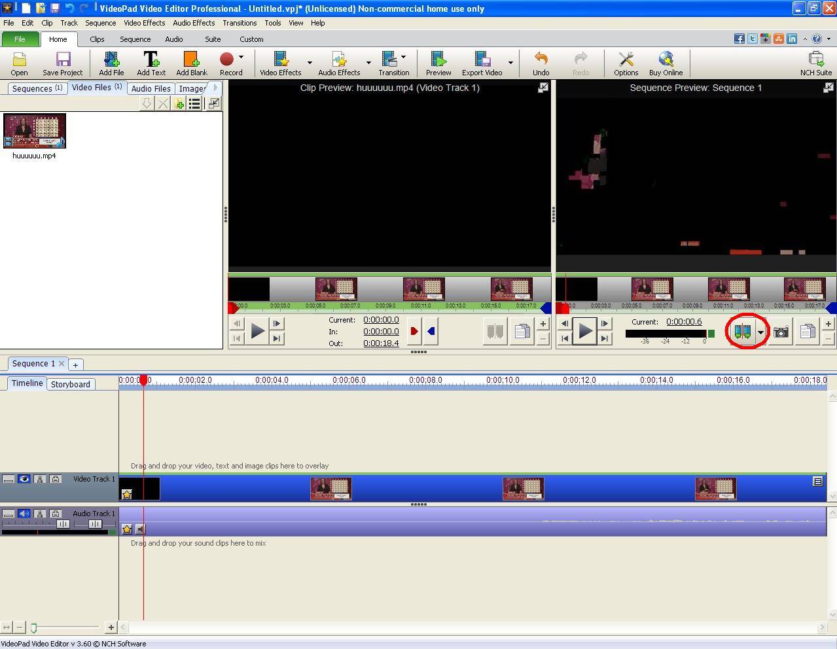Play the Clip Preview
The height and width of the screenshot is (649, 837).
point(257,331)
